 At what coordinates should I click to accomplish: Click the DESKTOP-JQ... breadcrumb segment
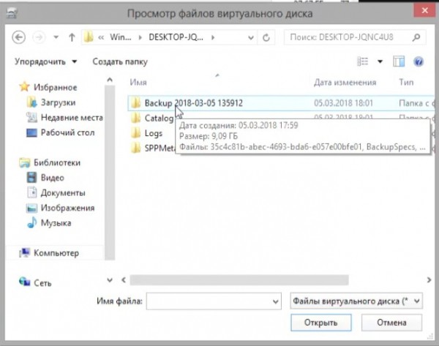tap(176, 37)
